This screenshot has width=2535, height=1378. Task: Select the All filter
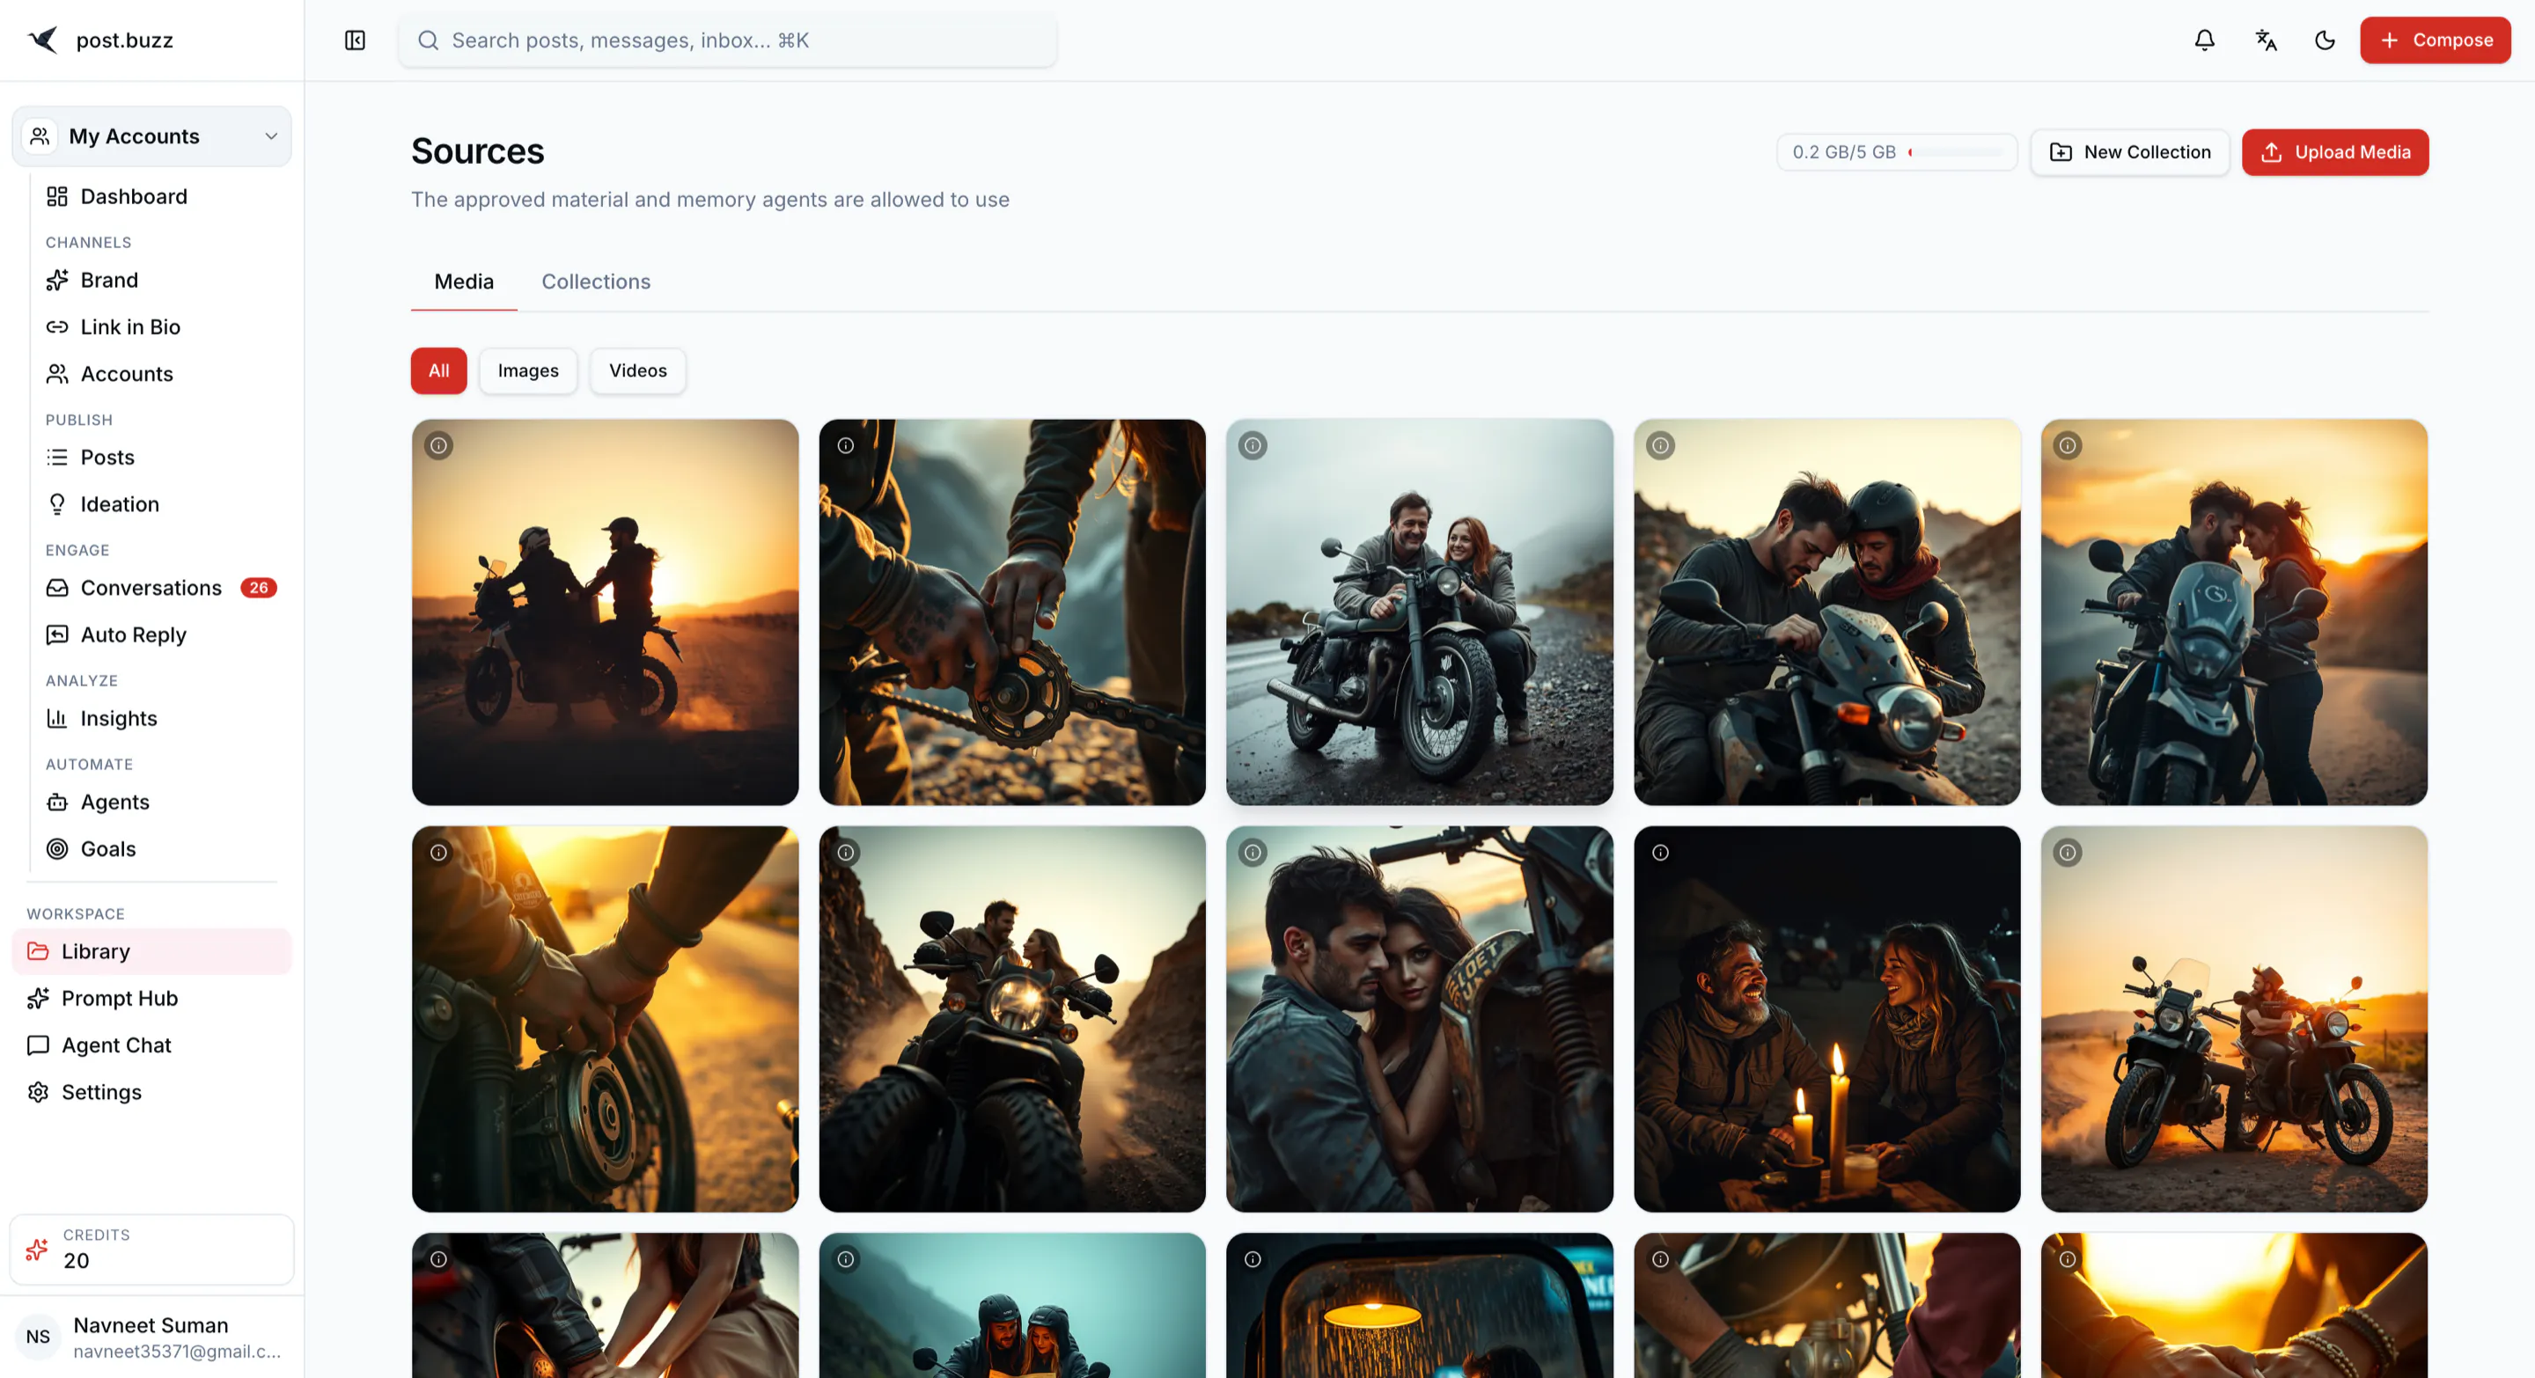click(x=439, y=370)
